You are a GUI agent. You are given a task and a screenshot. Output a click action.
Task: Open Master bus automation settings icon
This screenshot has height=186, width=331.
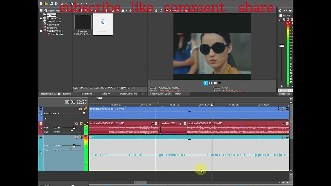[x=284, y=20]
